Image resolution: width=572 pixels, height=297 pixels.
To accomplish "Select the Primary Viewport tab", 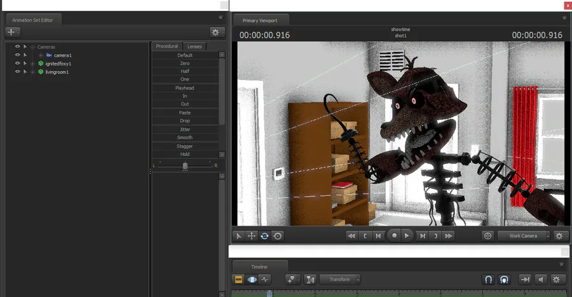I will [260, 20].
